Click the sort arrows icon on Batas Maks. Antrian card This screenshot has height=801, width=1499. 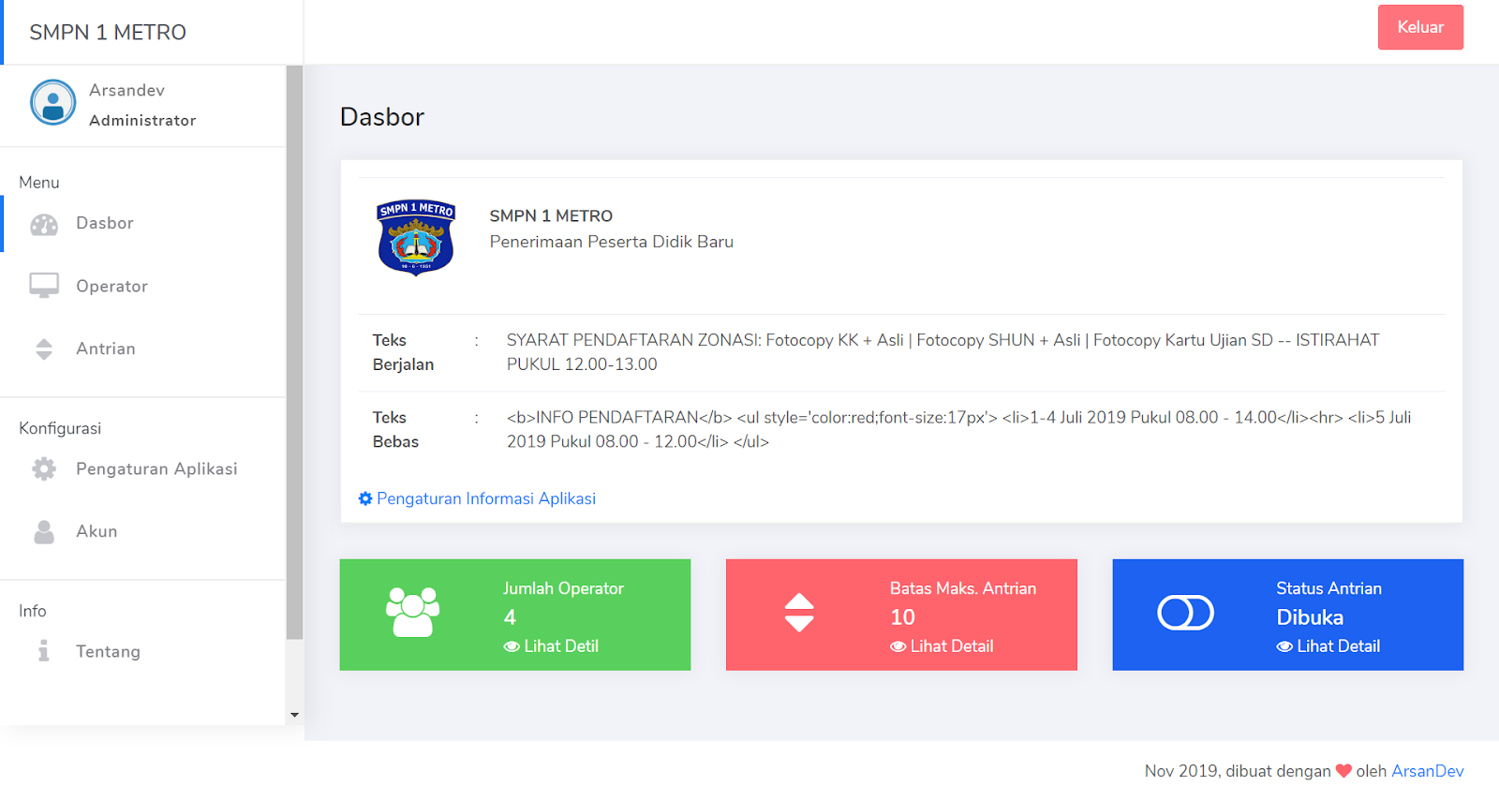click(x=799, y=613)
